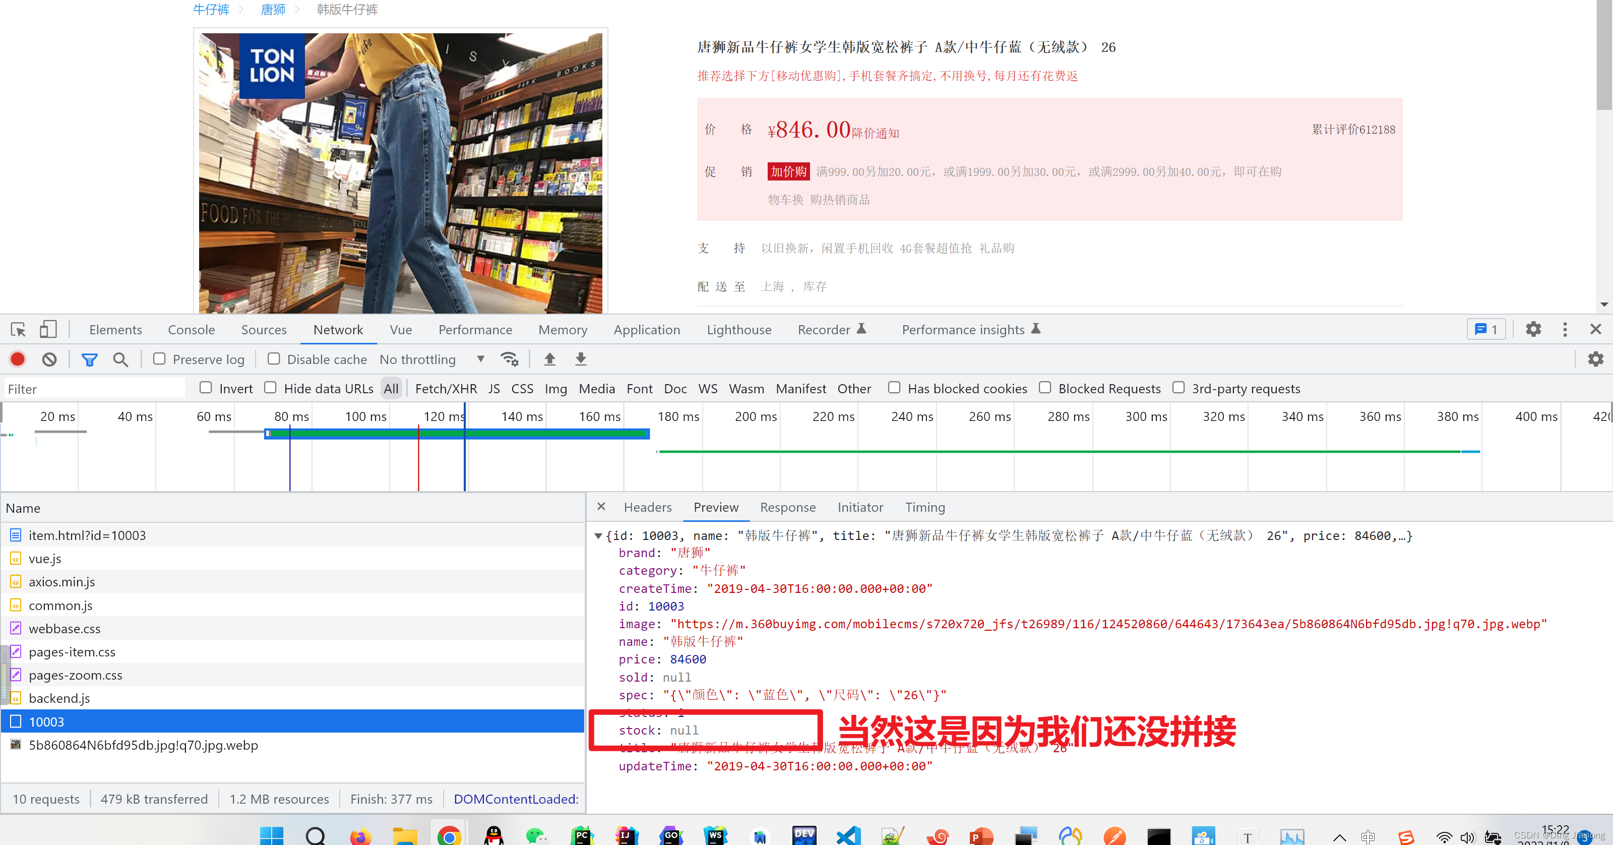Screen dimensions: 1613x845
Task: Click the 降价通知 price alert link
Action: 876,133
